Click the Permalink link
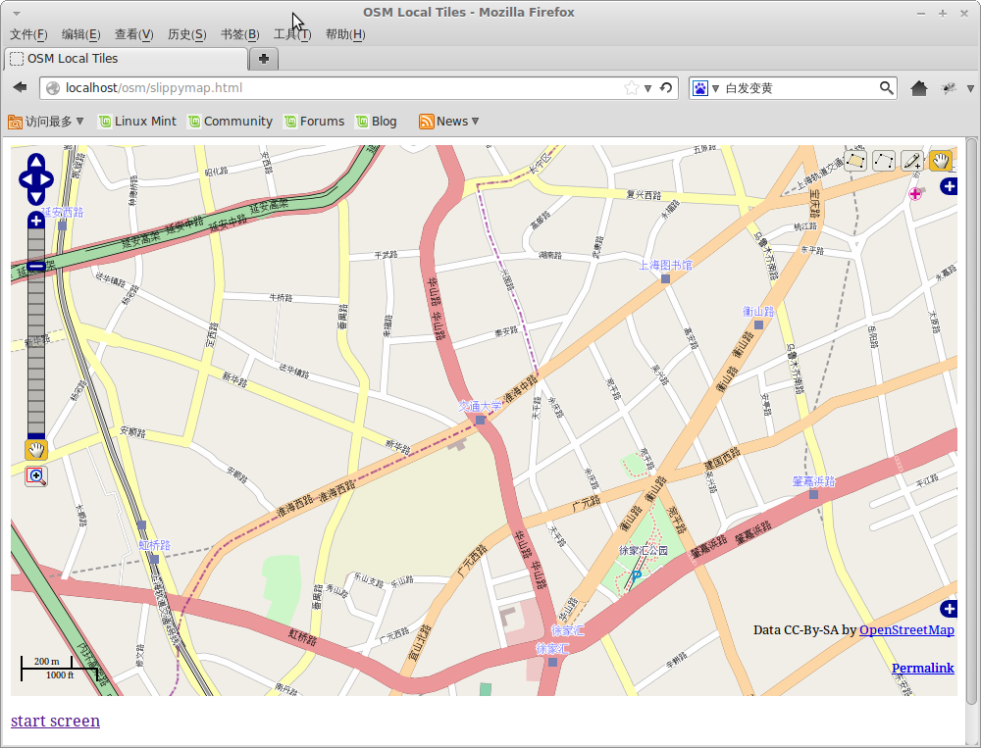The height and width of the screenshot is (748, 981). (922, 668)
